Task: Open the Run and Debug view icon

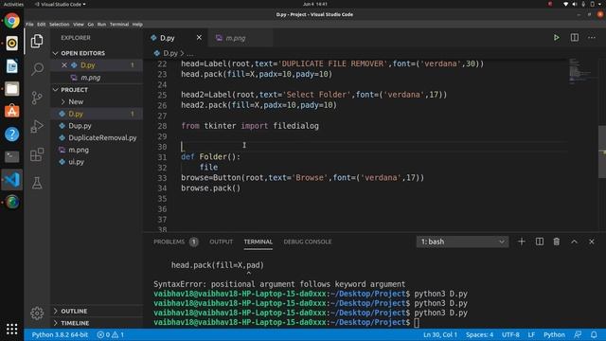Action: click(37, 126)
